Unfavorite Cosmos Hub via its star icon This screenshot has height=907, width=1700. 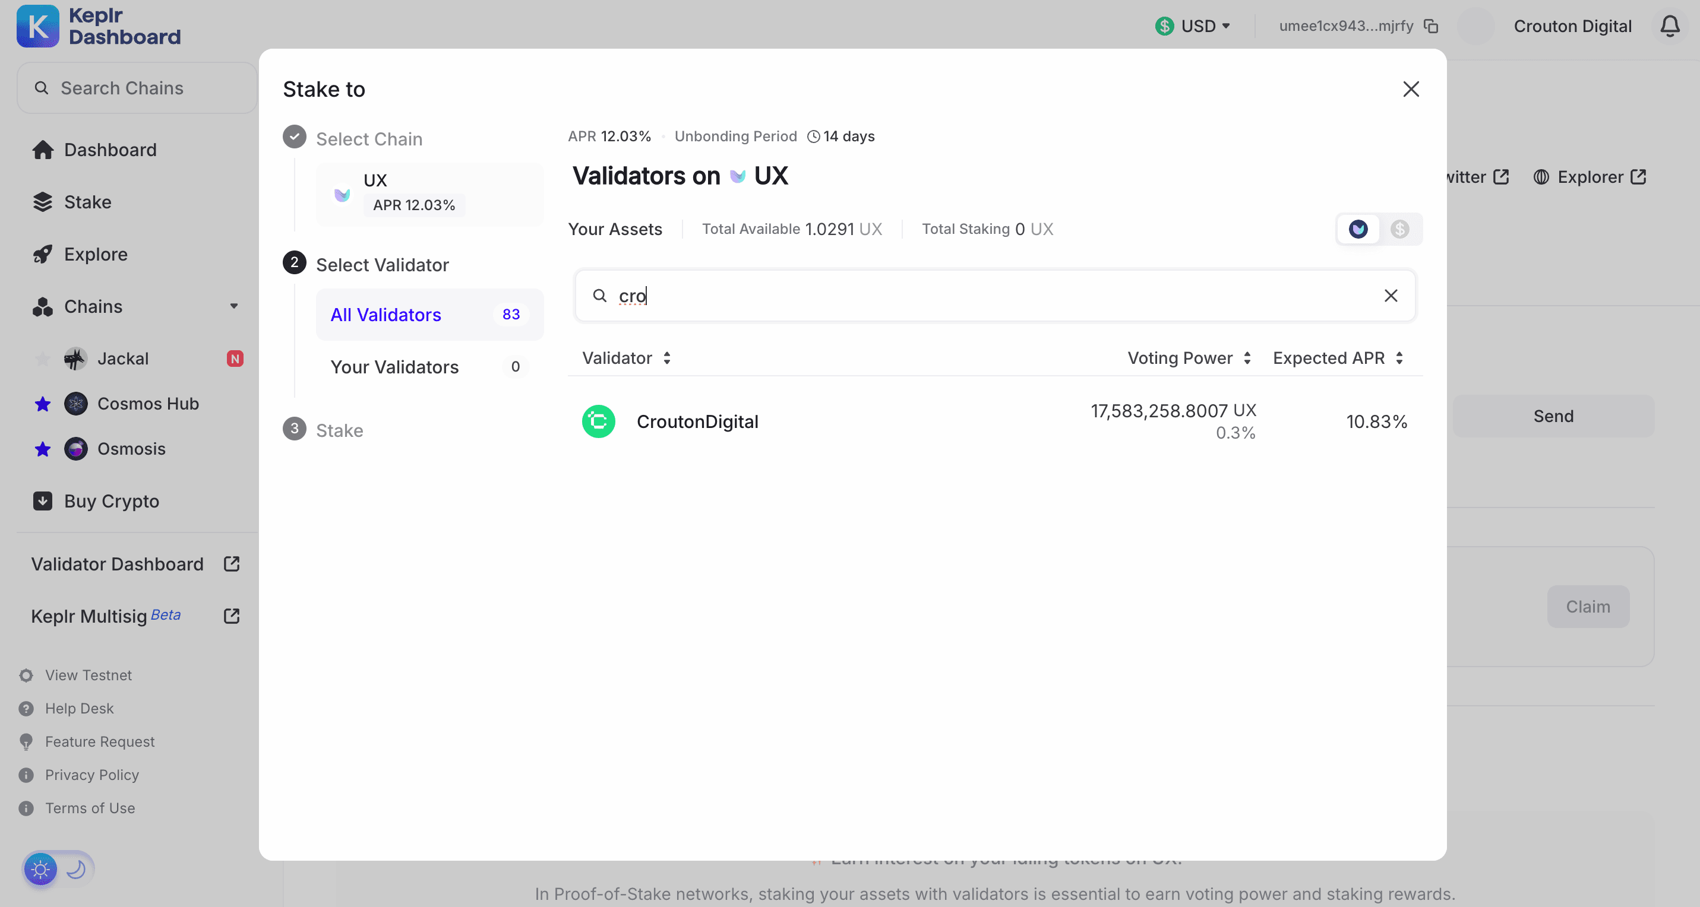coord(43,403)
